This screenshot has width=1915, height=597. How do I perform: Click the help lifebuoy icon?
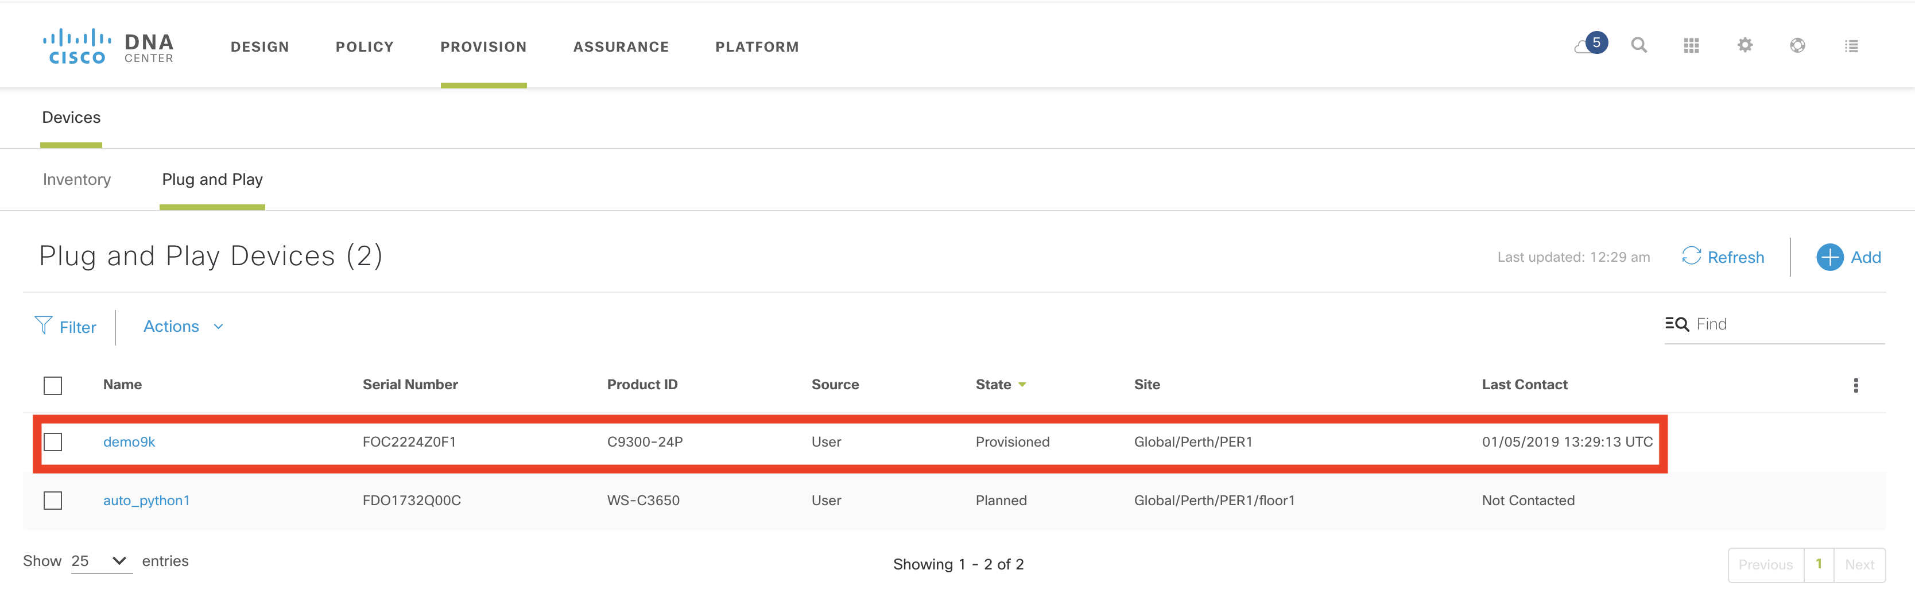(x=1797, y=45)
